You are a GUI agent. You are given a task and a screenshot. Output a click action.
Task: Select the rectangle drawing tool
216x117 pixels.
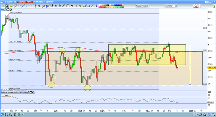[x=88, y=6]
